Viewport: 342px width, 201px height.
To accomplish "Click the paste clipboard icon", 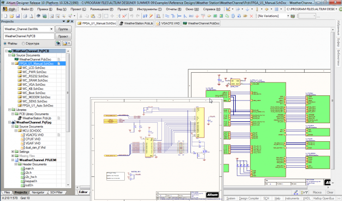I will click(x=93, y=16).
